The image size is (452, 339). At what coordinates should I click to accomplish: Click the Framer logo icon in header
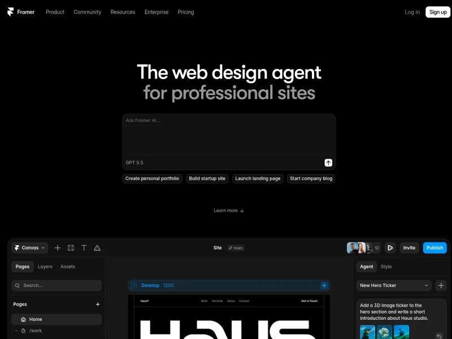[x=10, y=12]
